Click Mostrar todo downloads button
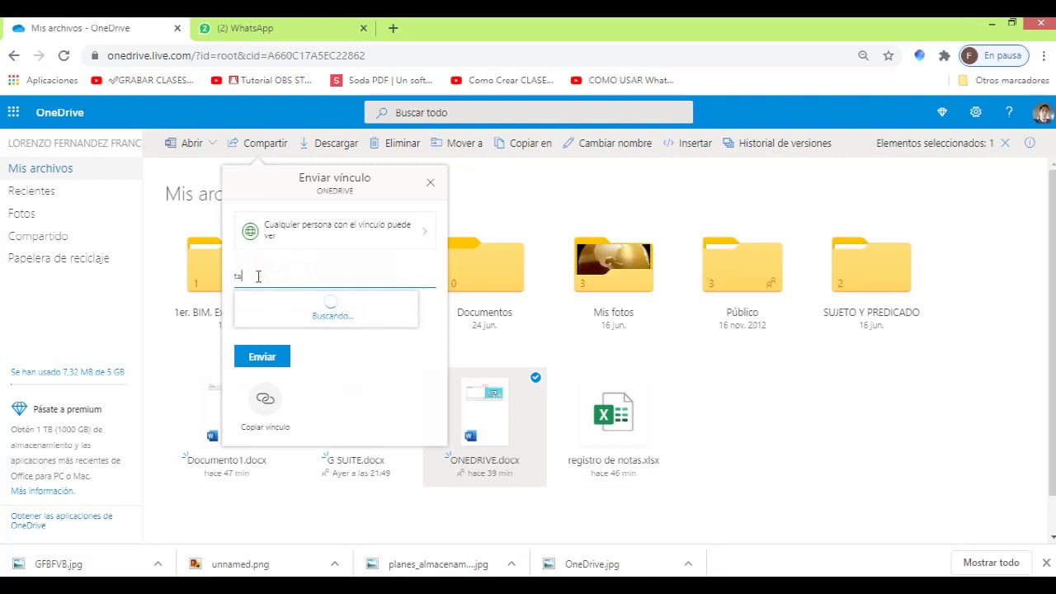 (x=991, y=563)
